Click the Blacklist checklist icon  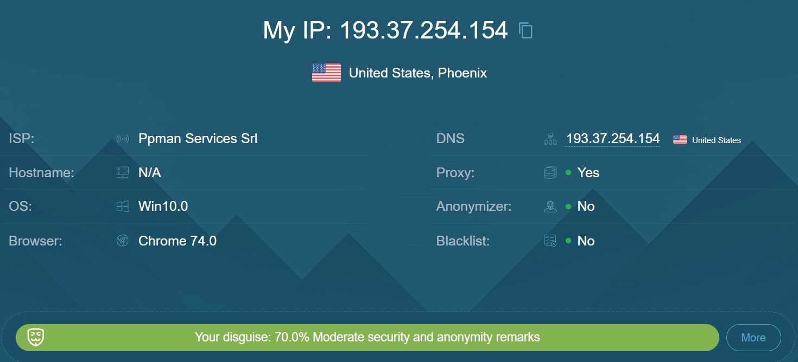(x=550, y=241)
